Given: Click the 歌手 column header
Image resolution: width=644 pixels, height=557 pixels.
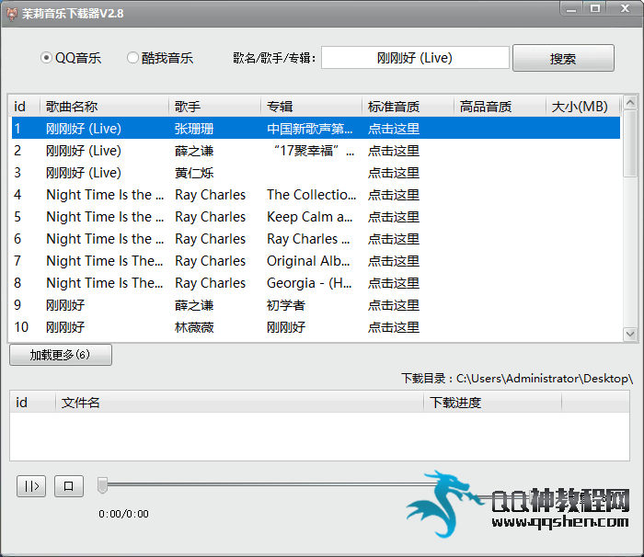Looking at the screenshot, I should click(214, 107).
